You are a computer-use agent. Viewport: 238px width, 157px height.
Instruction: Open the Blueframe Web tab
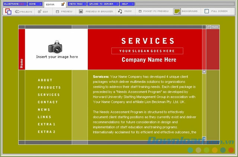[x=15, y=4]
